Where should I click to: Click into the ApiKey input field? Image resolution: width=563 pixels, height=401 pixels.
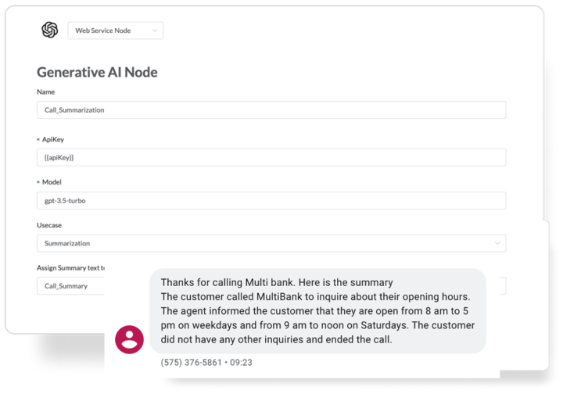271,157
